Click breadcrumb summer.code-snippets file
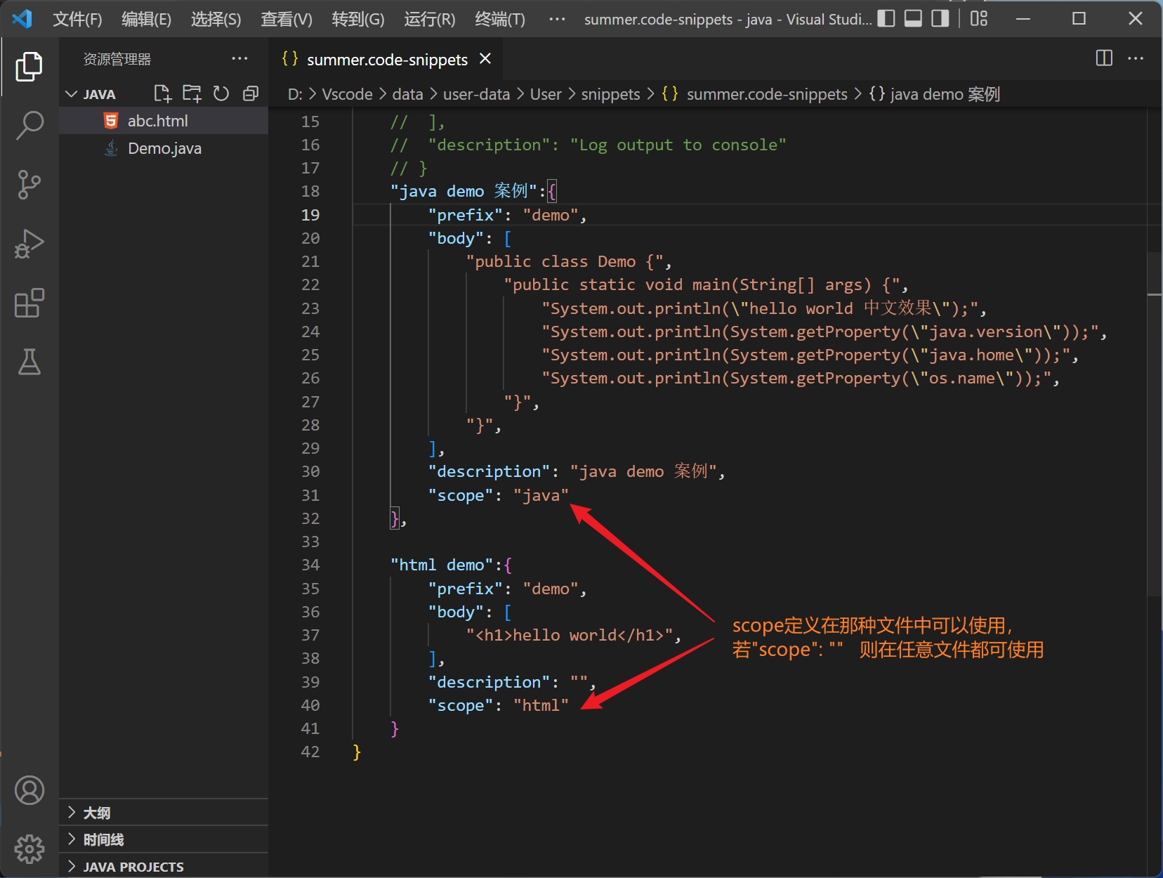 click(x=755, y=94)
